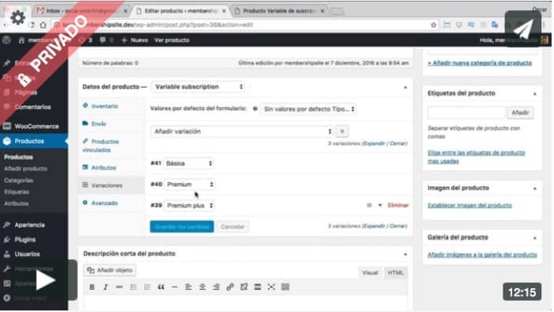Collapse the Etiquetas del producto panel
The width and height of the screenshot is (554, 312).
[534, 93]
